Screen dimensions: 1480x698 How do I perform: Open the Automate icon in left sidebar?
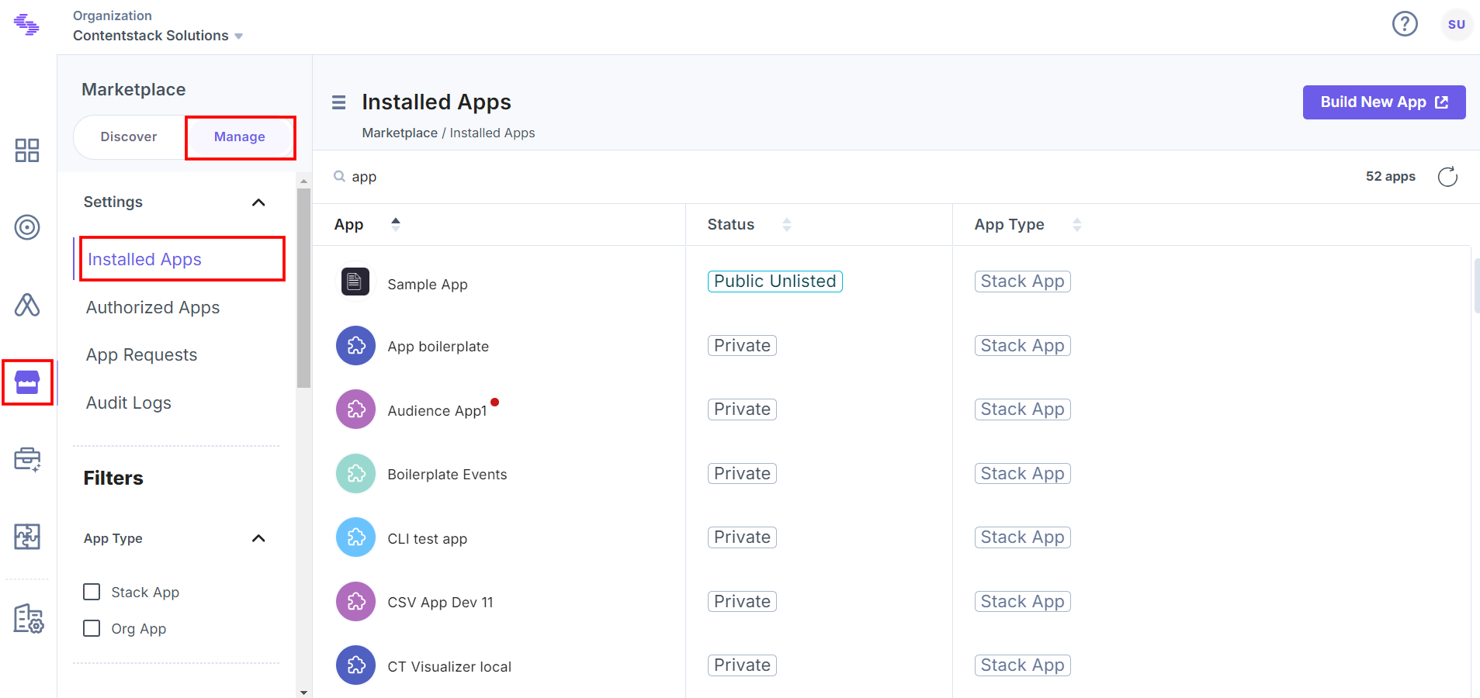(x=27, y=305)
